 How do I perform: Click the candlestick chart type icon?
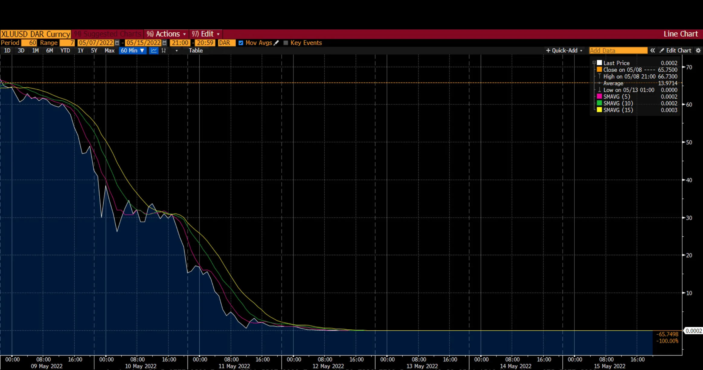coord(163,50)
